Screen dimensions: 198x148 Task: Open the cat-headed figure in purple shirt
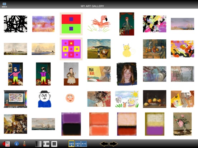(43, 74)
